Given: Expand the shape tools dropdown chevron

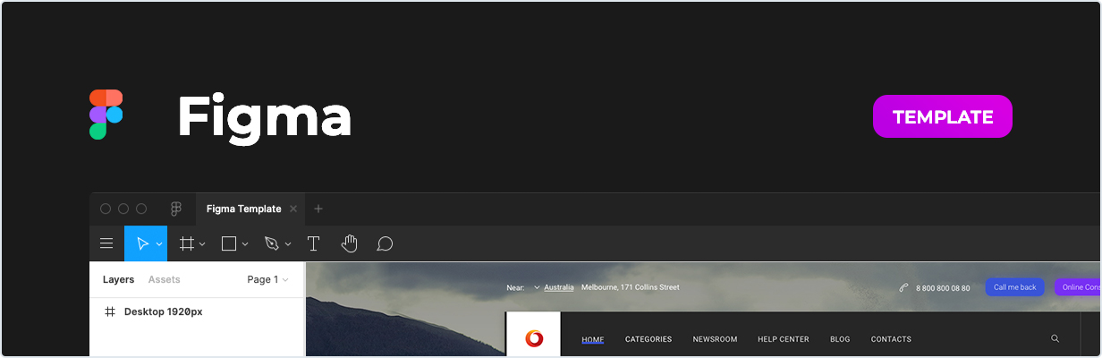Looking at the screenshot, I should 245,243.
